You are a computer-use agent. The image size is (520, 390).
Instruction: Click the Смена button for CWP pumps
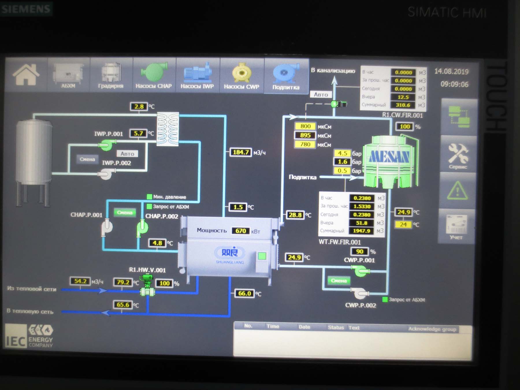tap(339, 281)
